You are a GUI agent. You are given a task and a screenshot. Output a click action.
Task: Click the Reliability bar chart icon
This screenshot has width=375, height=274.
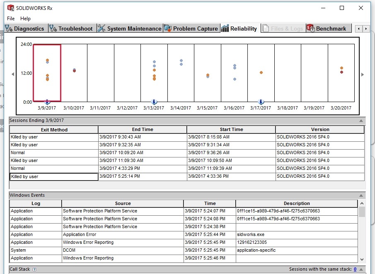pos(225,28)
